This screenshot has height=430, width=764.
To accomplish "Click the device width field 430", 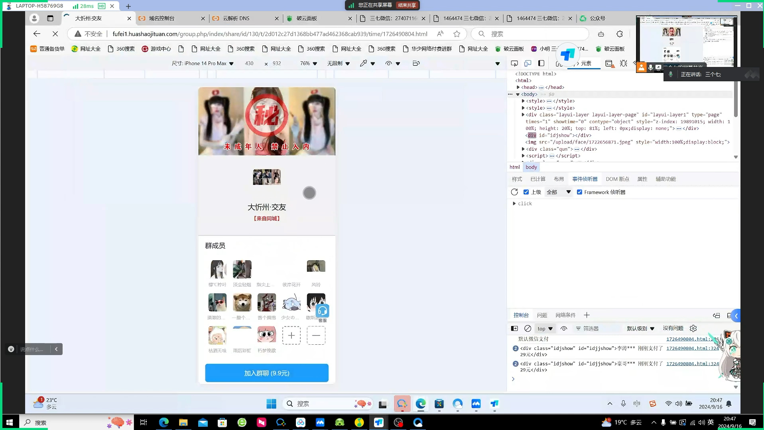I will (x=249, y=63).
